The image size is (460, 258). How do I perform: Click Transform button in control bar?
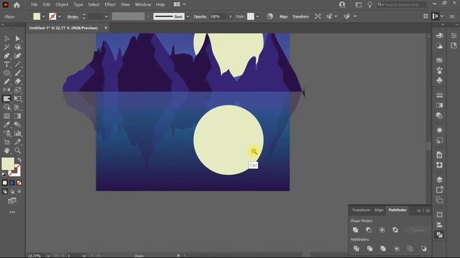(300, 16)
